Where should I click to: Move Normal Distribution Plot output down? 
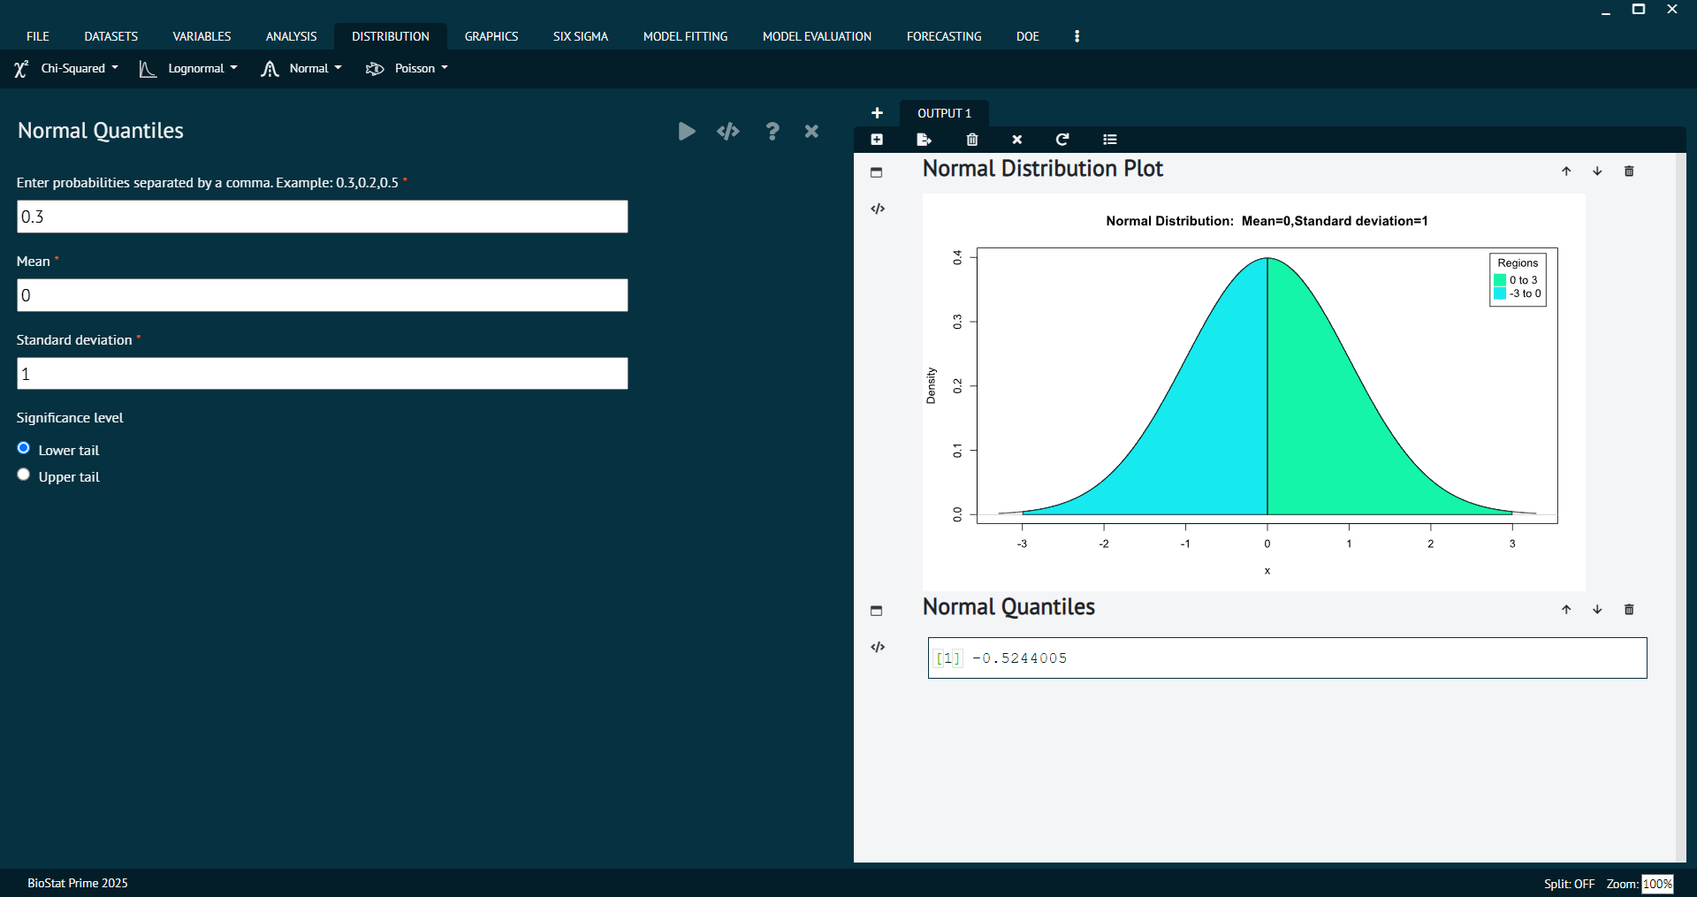tap(1597, 171)
